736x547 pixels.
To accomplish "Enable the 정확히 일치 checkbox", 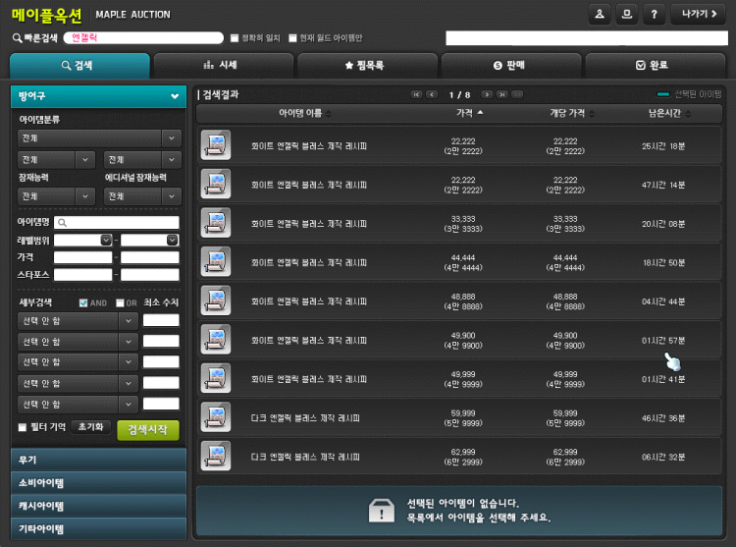I will (x=235, y=38).
